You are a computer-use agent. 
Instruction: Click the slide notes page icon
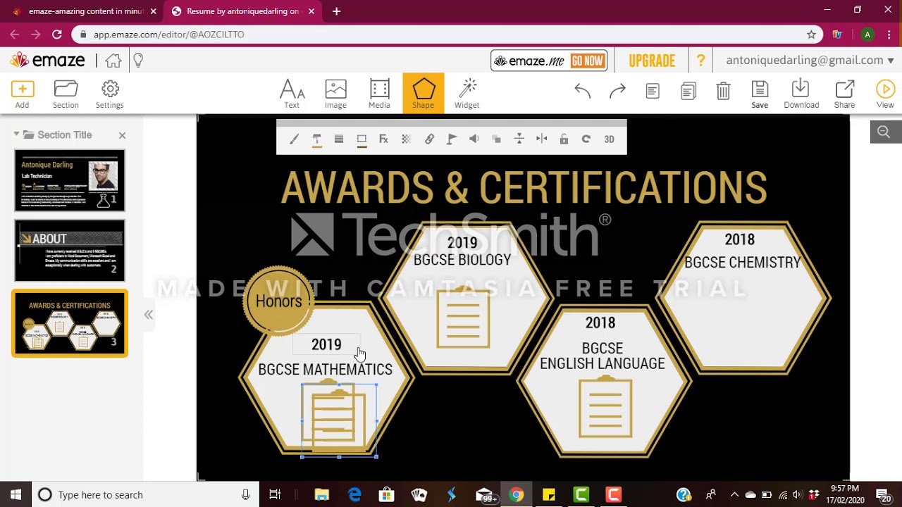click(653, 91)
